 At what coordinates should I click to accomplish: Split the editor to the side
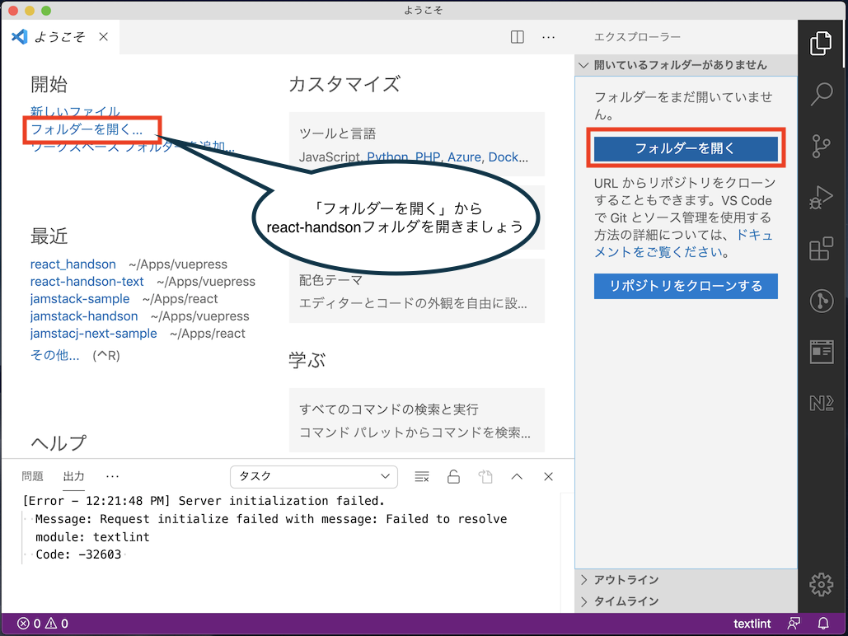tap(517, 37)
